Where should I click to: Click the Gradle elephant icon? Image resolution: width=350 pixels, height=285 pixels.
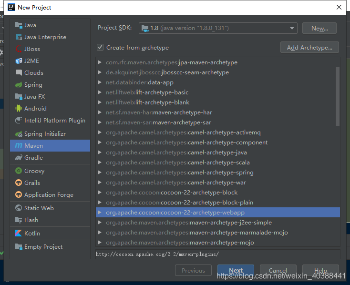(x=19, y=158)
